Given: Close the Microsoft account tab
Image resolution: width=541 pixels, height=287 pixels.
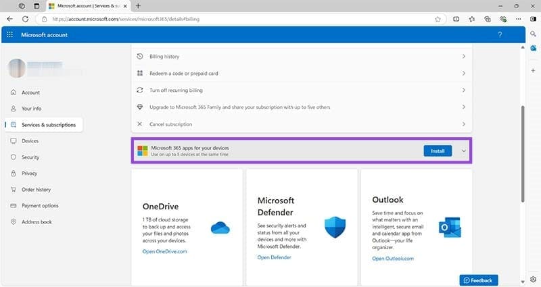Looking at the screenshot, I should 125,6.
